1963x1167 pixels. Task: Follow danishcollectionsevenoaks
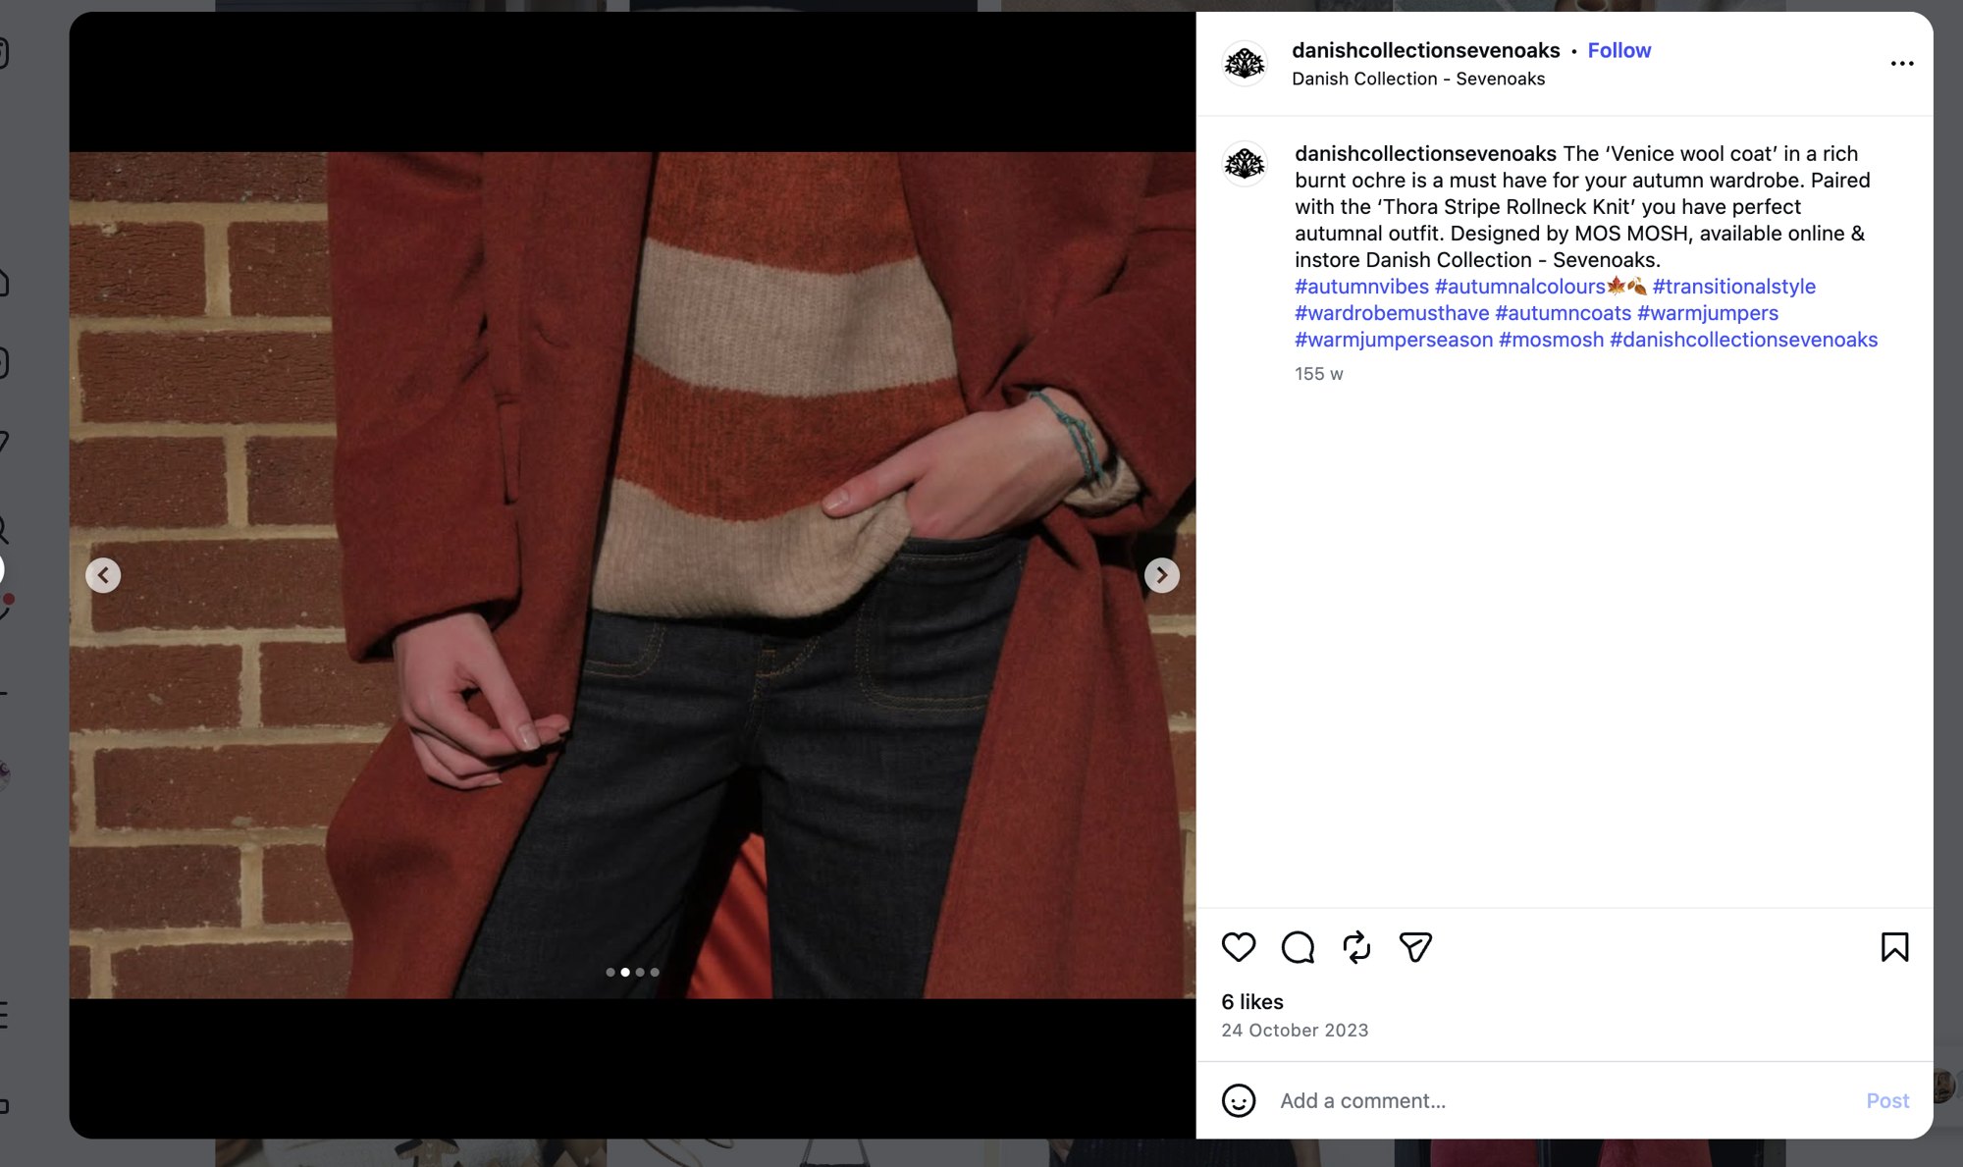[1619, 50]
